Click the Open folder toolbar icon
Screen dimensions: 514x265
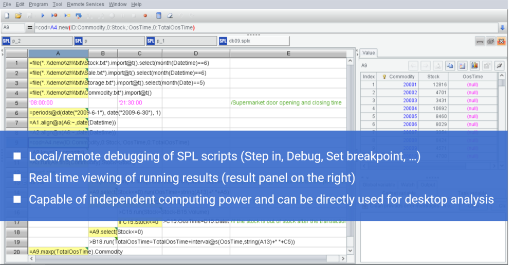click(18, 15)
